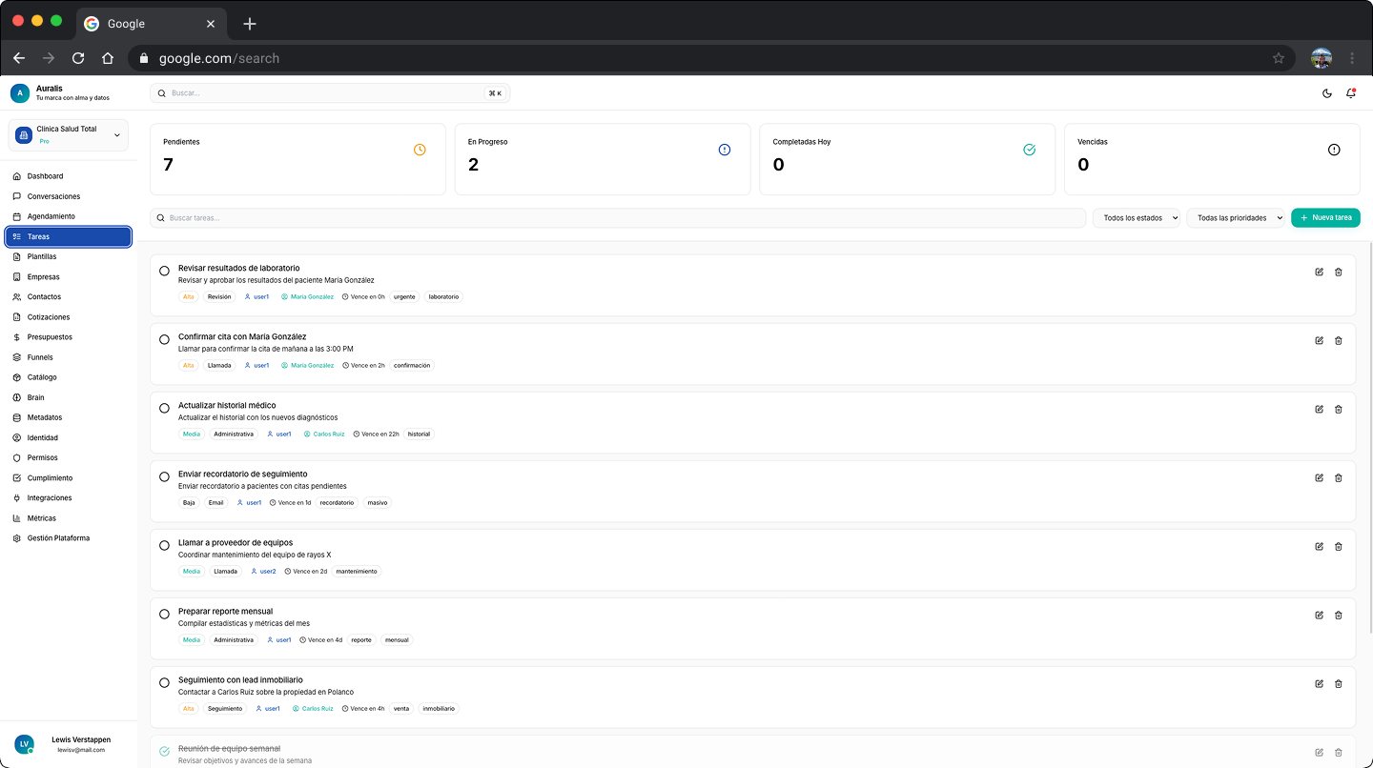The height and width of the screenshot is (768, 1373).
Task: Click trash icon for Llamar a proveedor de equipos
Action: point(1338,546)
